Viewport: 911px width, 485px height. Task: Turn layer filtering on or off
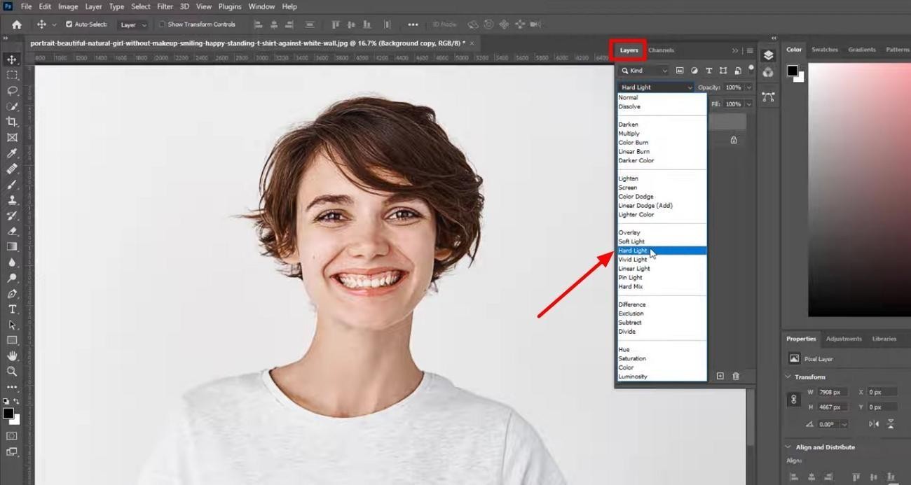point(751,69)
